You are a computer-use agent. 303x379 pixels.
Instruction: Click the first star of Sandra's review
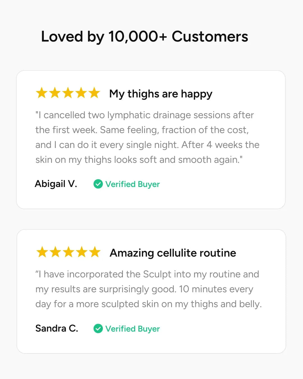tap(42, 252)
